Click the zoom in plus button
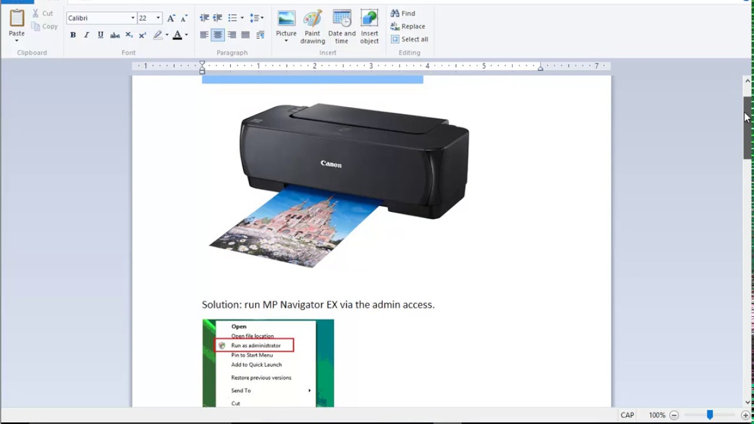The height and width of the screenshot is (424, 754). pos(745,415)
